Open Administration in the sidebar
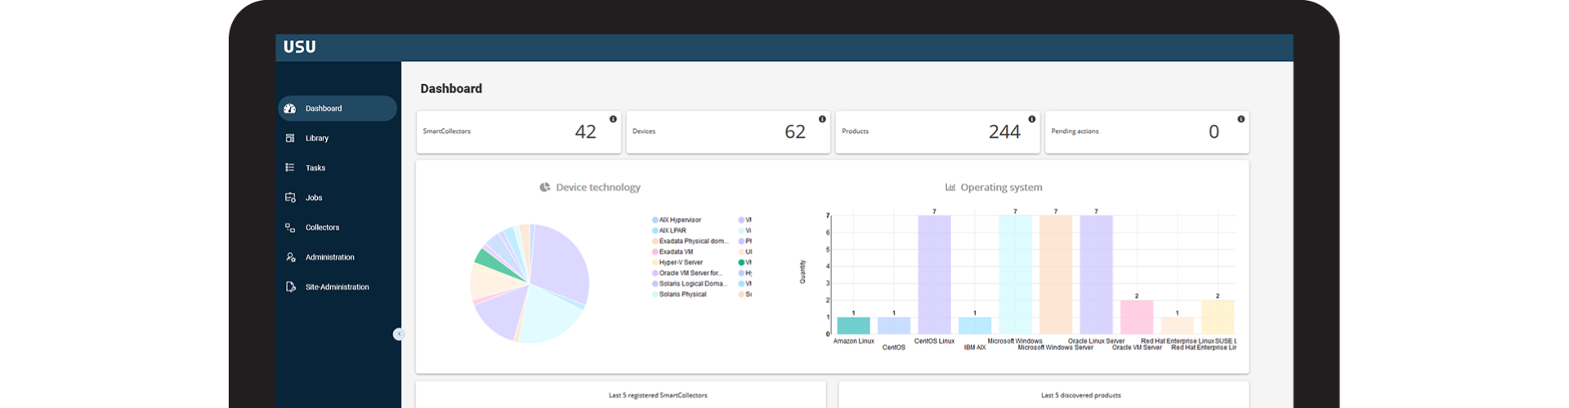The height and width of the screenshot is (408, 1569). point(337,258)
